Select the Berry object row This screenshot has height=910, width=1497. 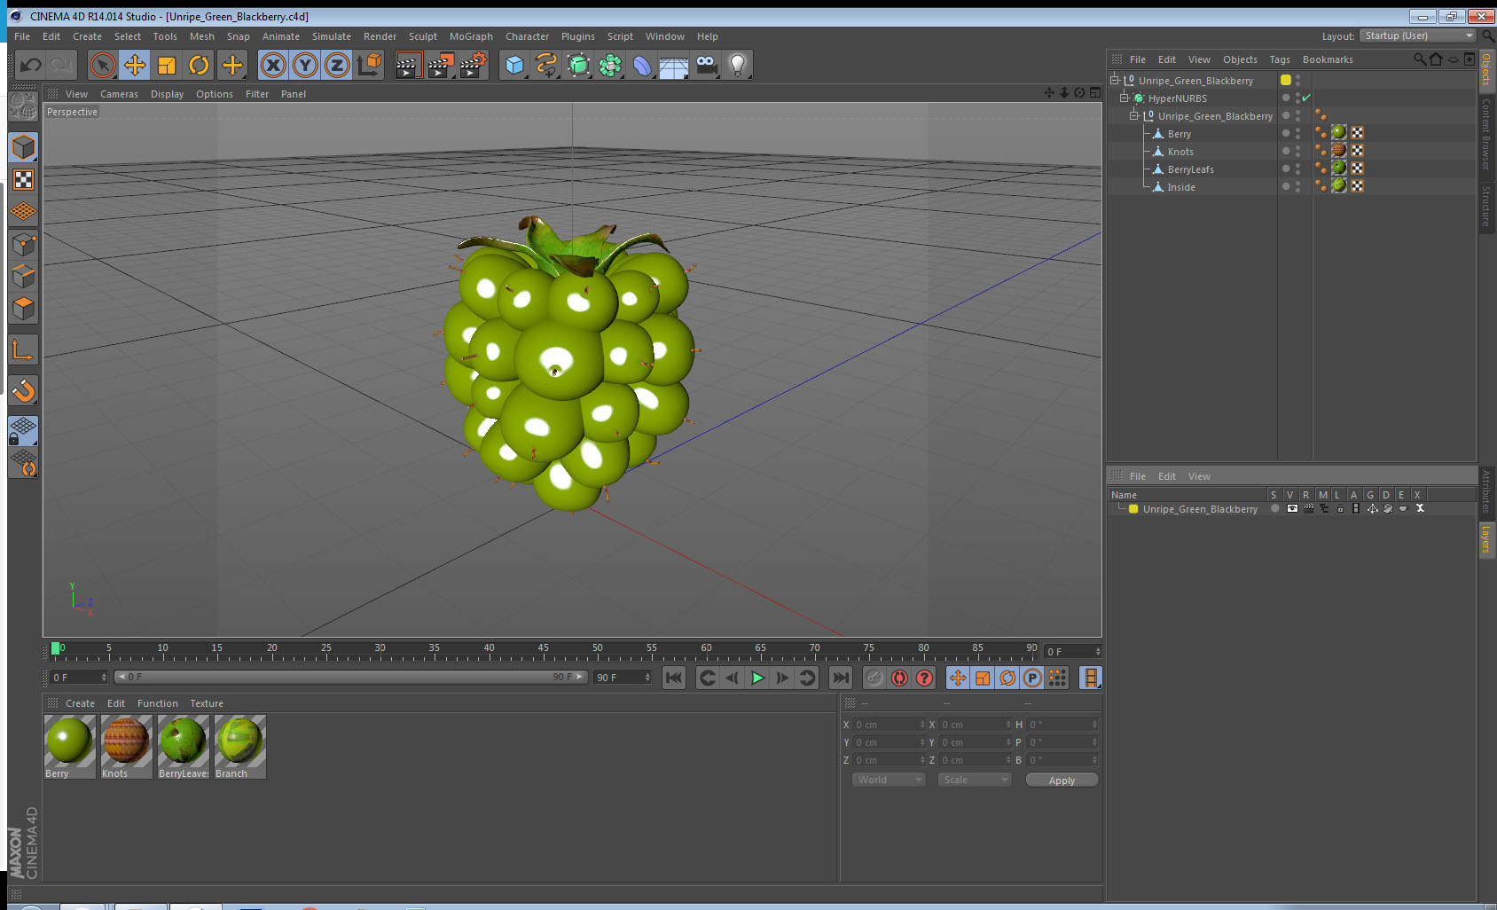point(1179,134)
